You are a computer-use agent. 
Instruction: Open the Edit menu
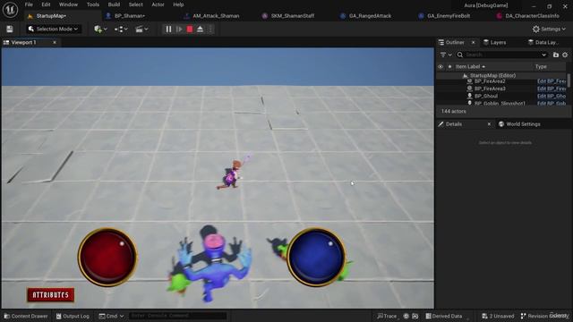[46, 4]
